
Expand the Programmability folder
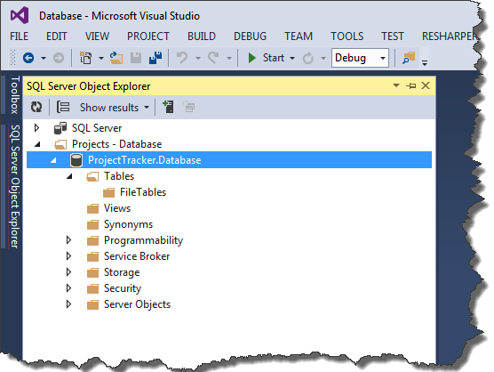click(68, 240)
